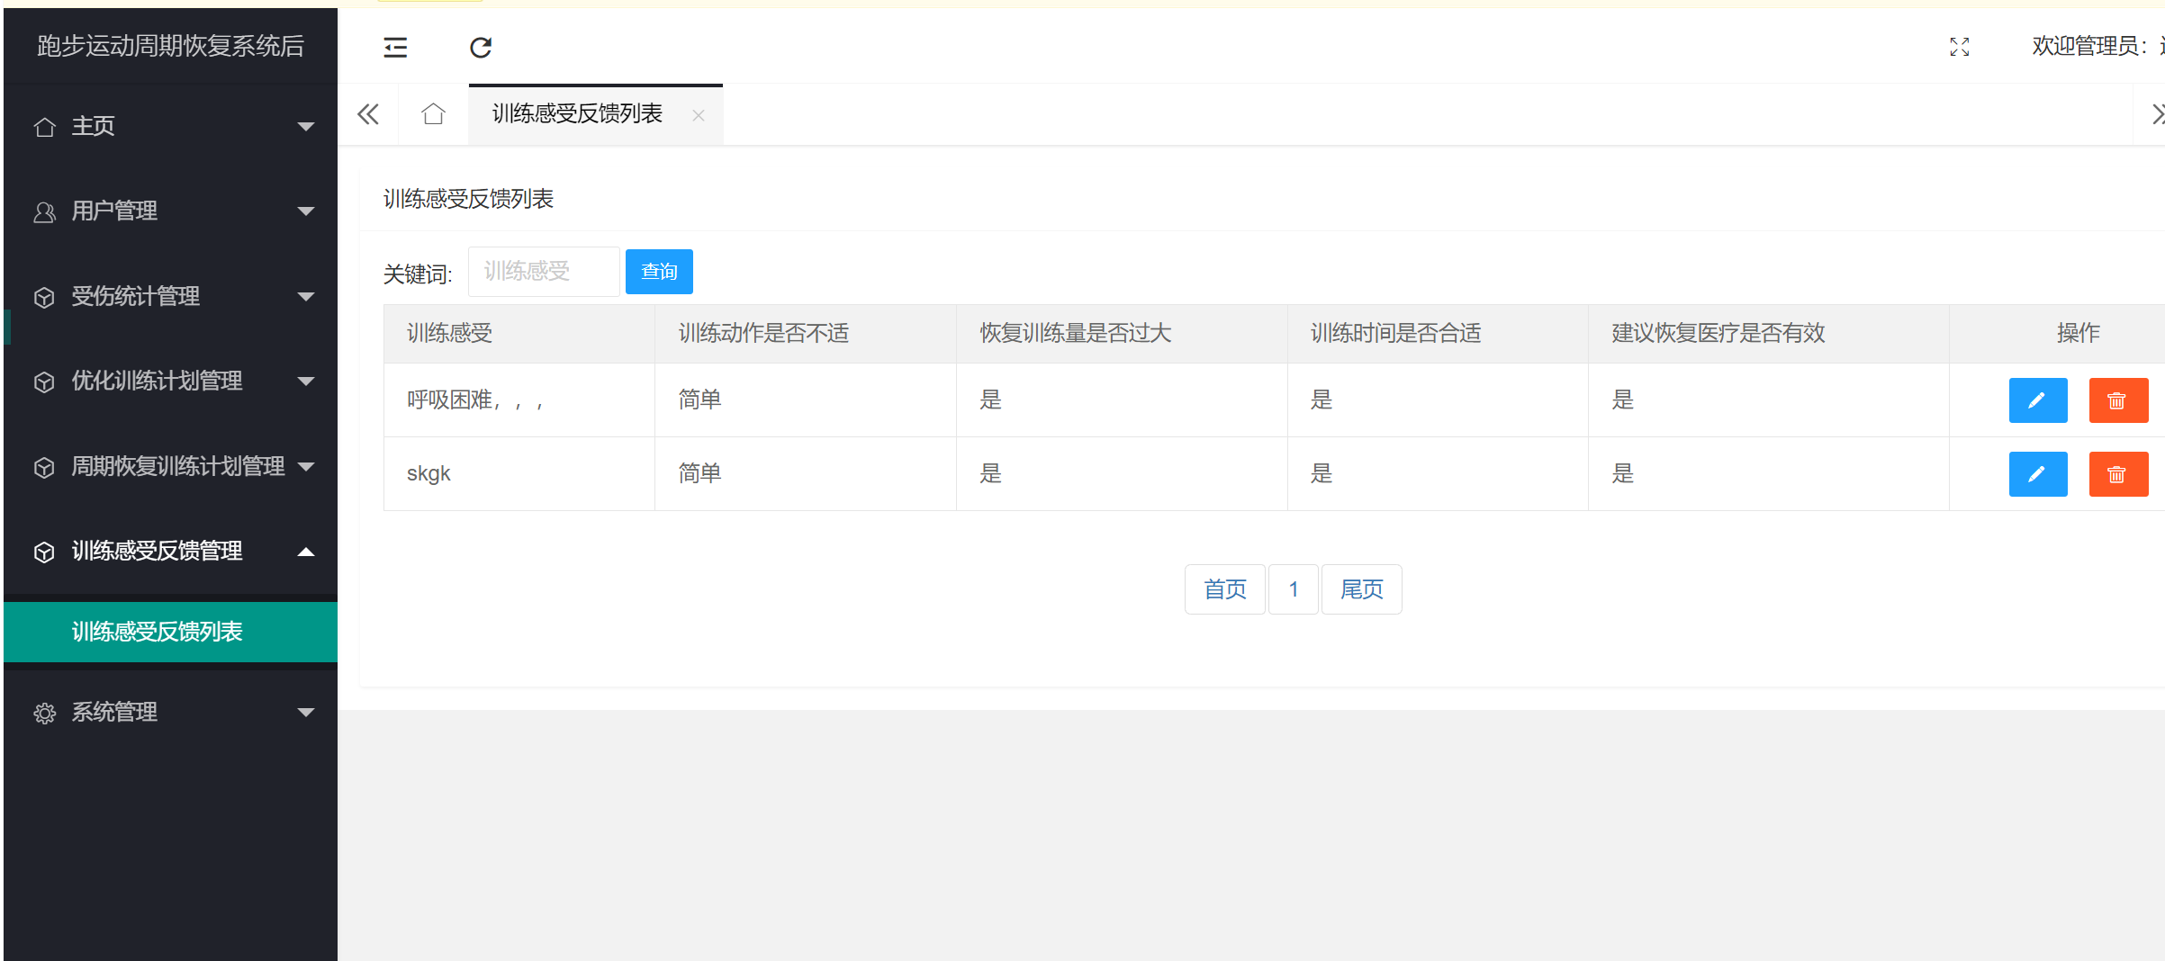Open 周期恢复训练计划管理 from the sidebar
The height and width of the screenshot is (961, 2165).
[x=176, y=466]
